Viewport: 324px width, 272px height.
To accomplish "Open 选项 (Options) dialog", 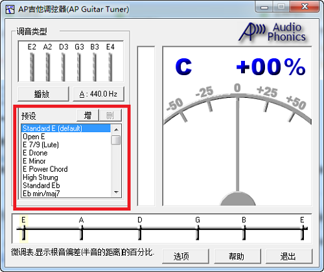I will click(x=185, y=256).
